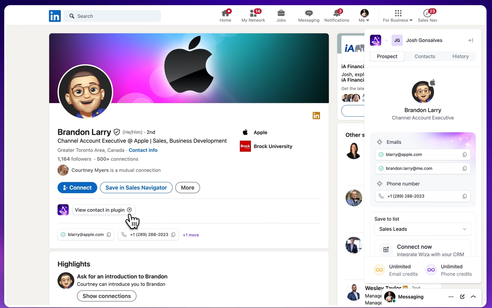492x308 pixels.
Task: Click the Unlimited Phone credits infinity icon
Action: click(x=431, y=270)
